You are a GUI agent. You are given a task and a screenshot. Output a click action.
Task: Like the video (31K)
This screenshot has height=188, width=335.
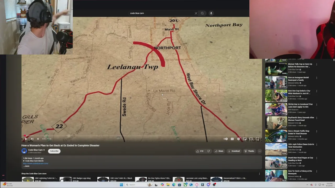point(200,151)
